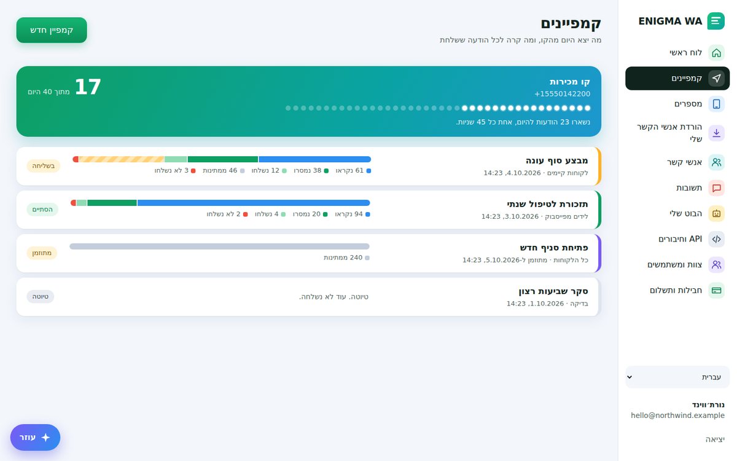Open the לוח ראשי menu item
This screenshot has width=737, height=461.
677,53
